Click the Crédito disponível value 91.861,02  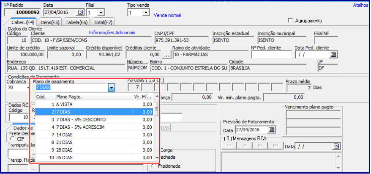pos(104,55)
